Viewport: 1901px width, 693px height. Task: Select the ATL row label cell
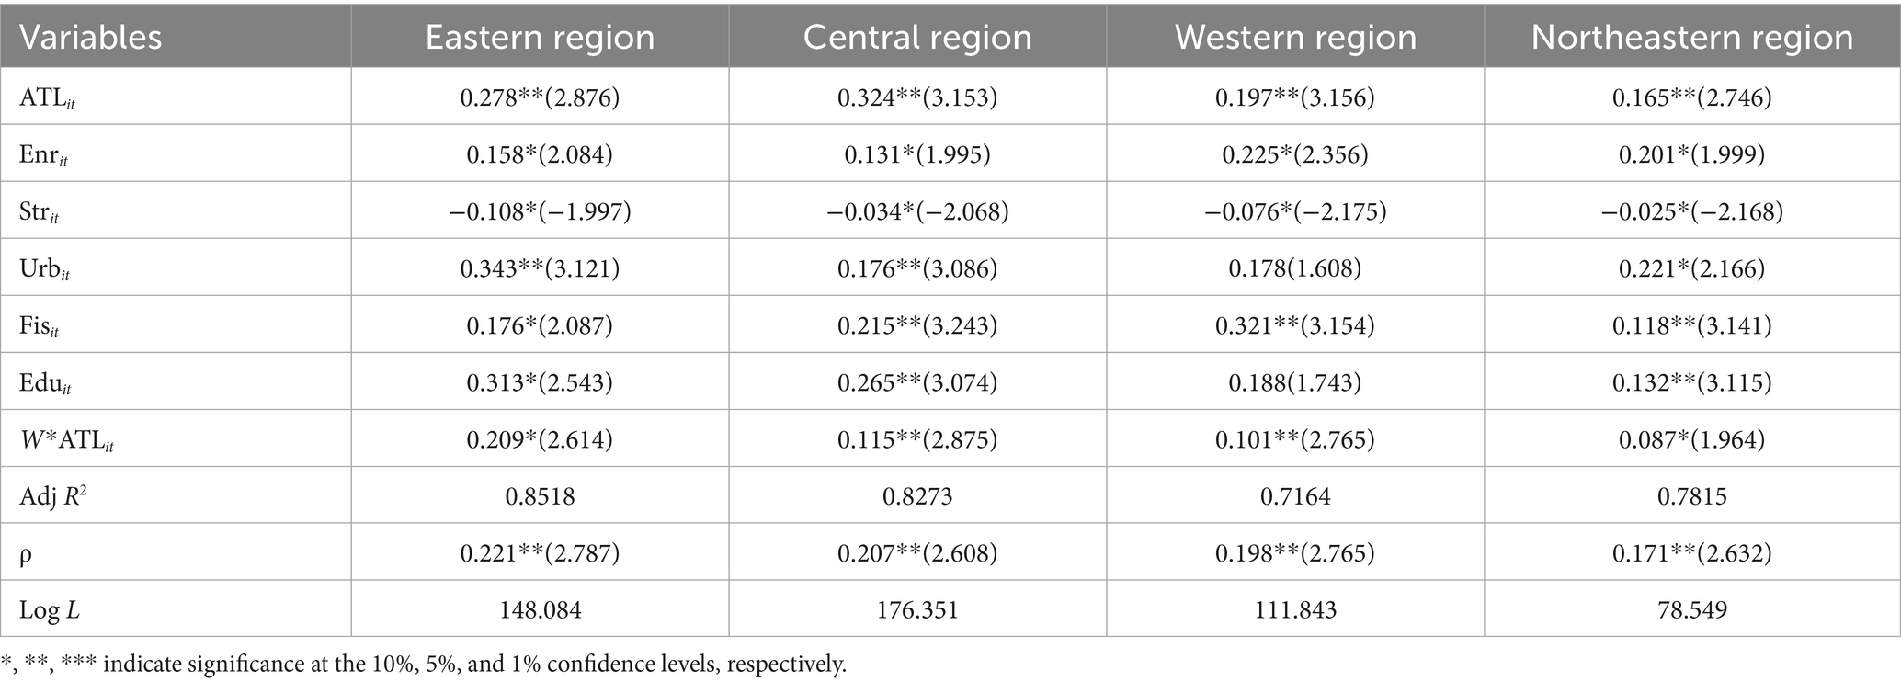coord(48,98)
